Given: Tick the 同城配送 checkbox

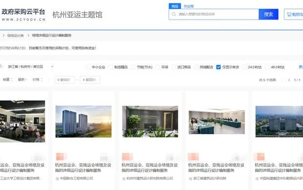Looking at the screenshot, I should (196, 67).
